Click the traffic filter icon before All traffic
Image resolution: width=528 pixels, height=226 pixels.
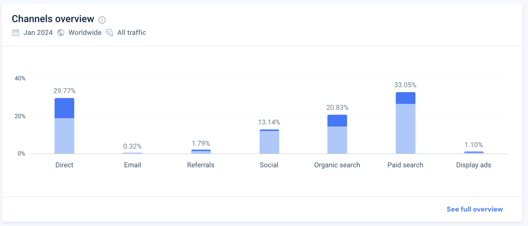[x=109, y=32]
